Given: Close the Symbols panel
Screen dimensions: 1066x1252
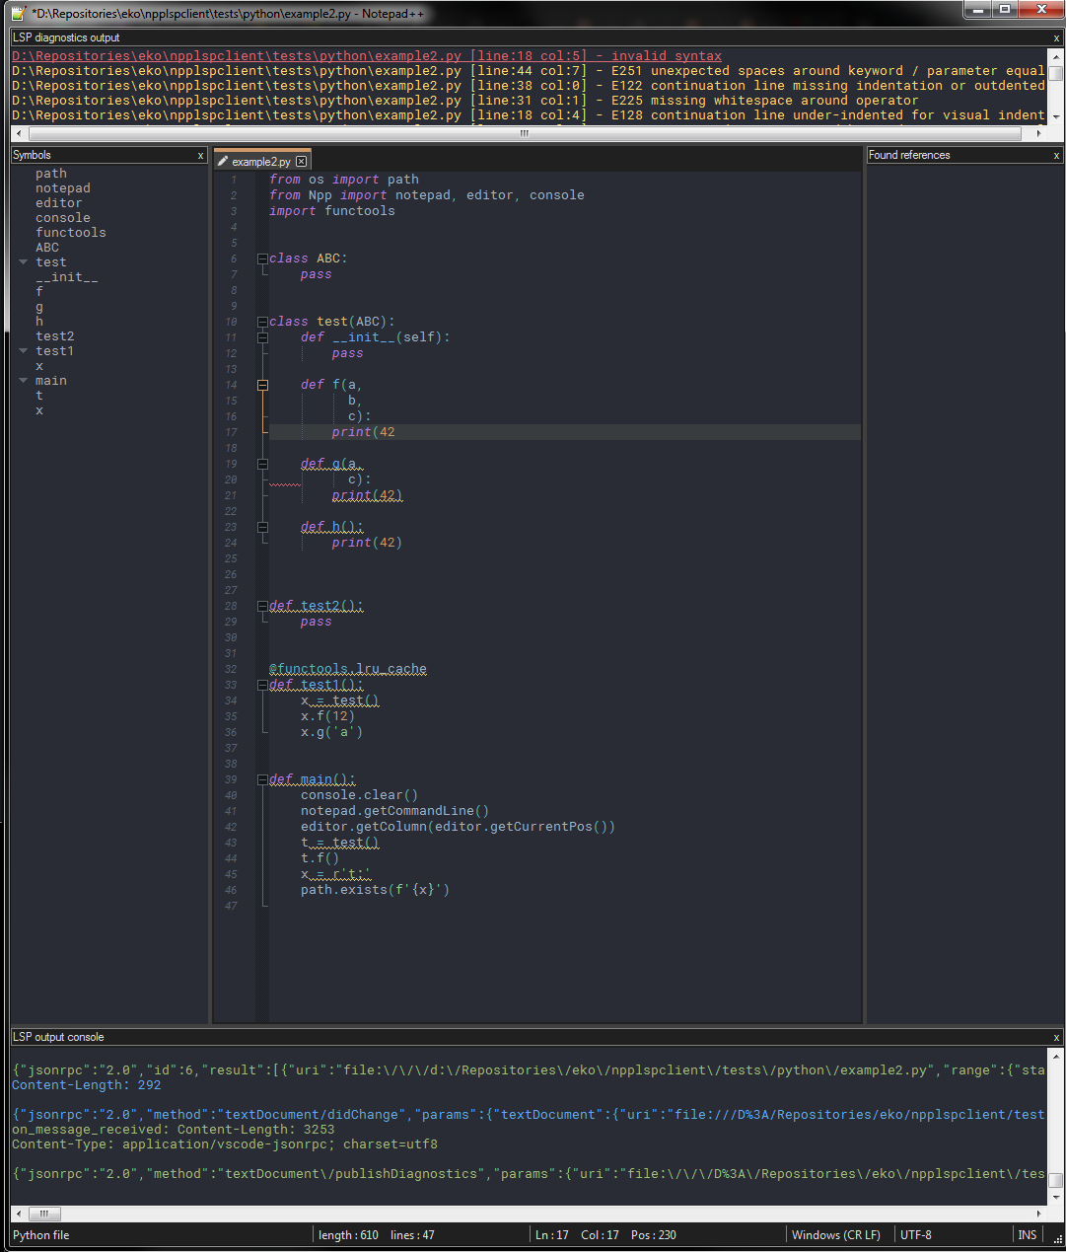Looking at the screenshot, I should coord(201,156).
